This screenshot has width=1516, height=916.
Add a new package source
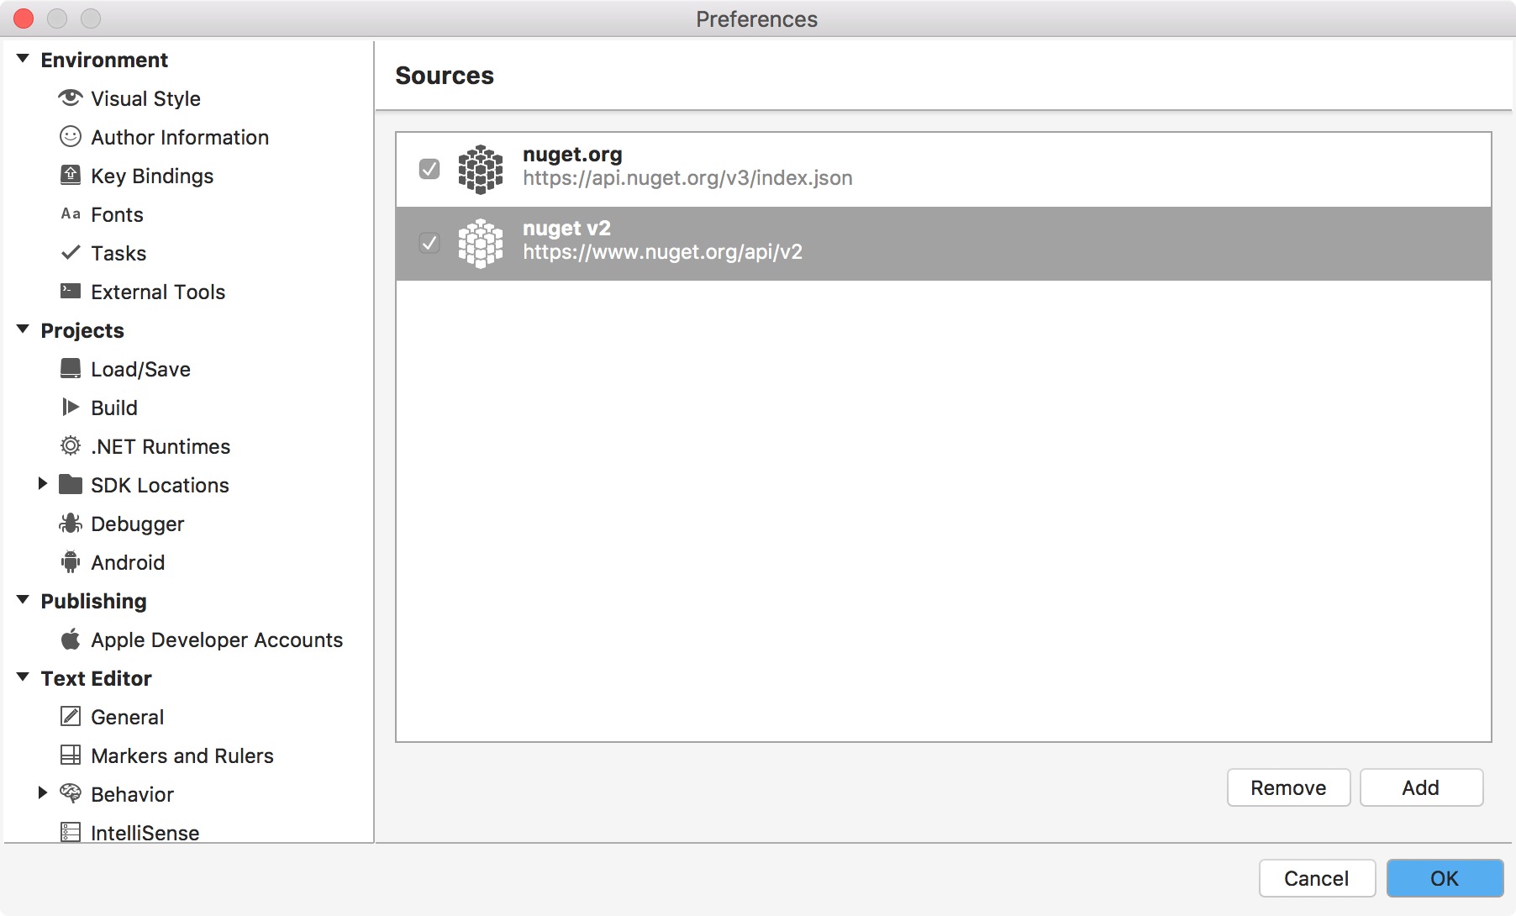(x=1421, y=787)
